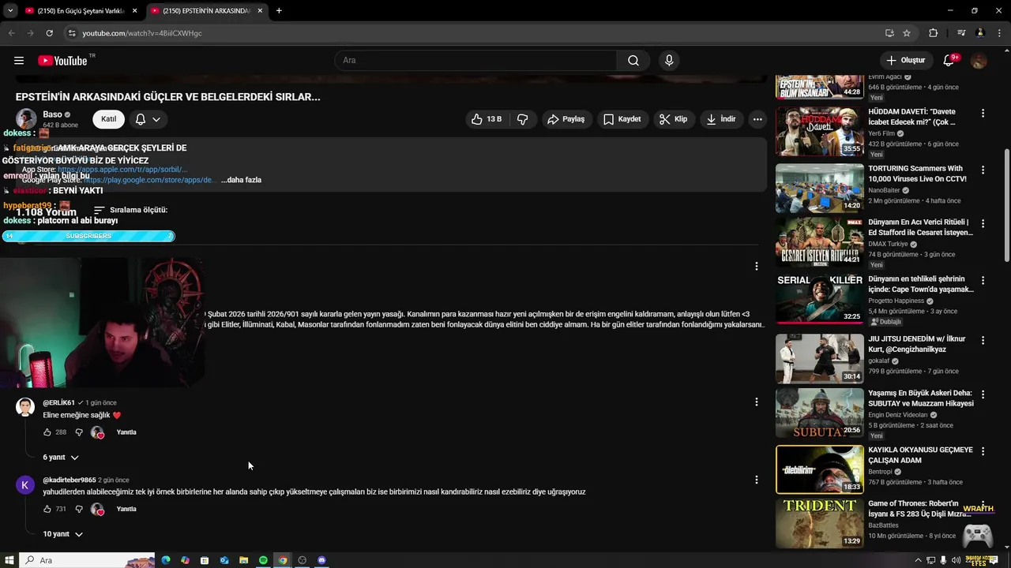Reply to @ERLİK61 with Yanıtla
1011x568 pixels.
click(x=126, y=432)
